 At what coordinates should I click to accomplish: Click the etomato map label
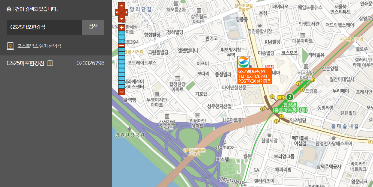click(x=225, y=147)
